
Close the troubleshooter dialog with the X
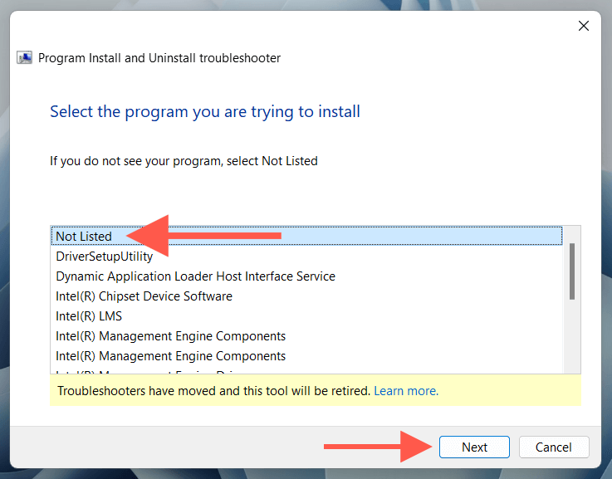tap(584, 26)
